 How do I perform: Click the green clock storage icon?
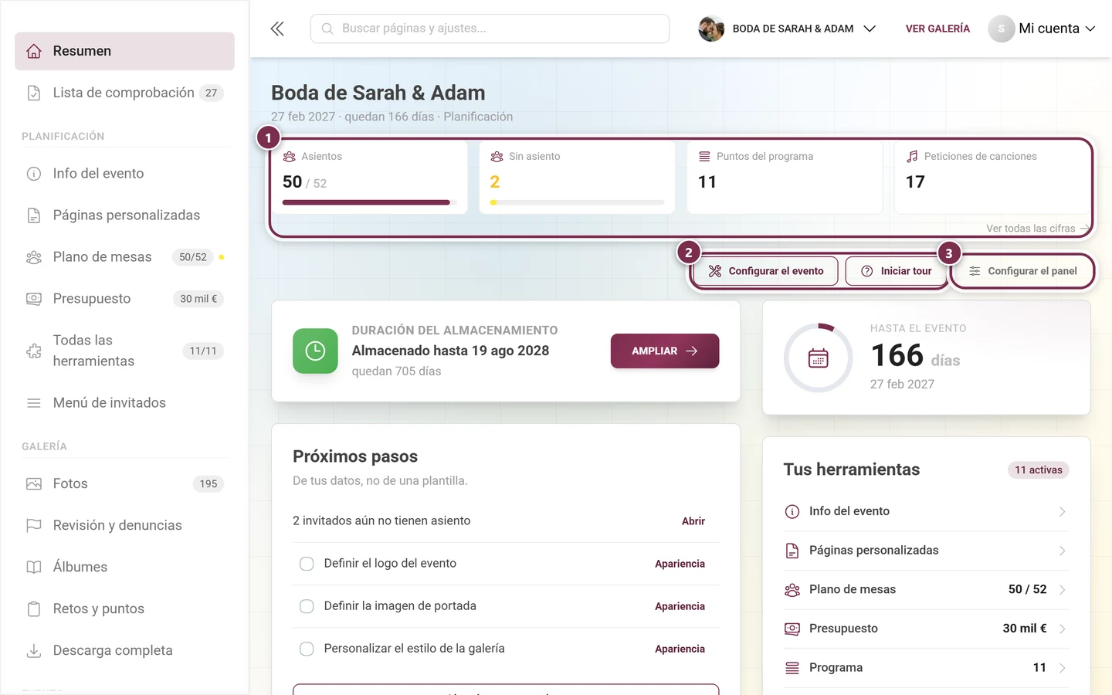(315, 351)
